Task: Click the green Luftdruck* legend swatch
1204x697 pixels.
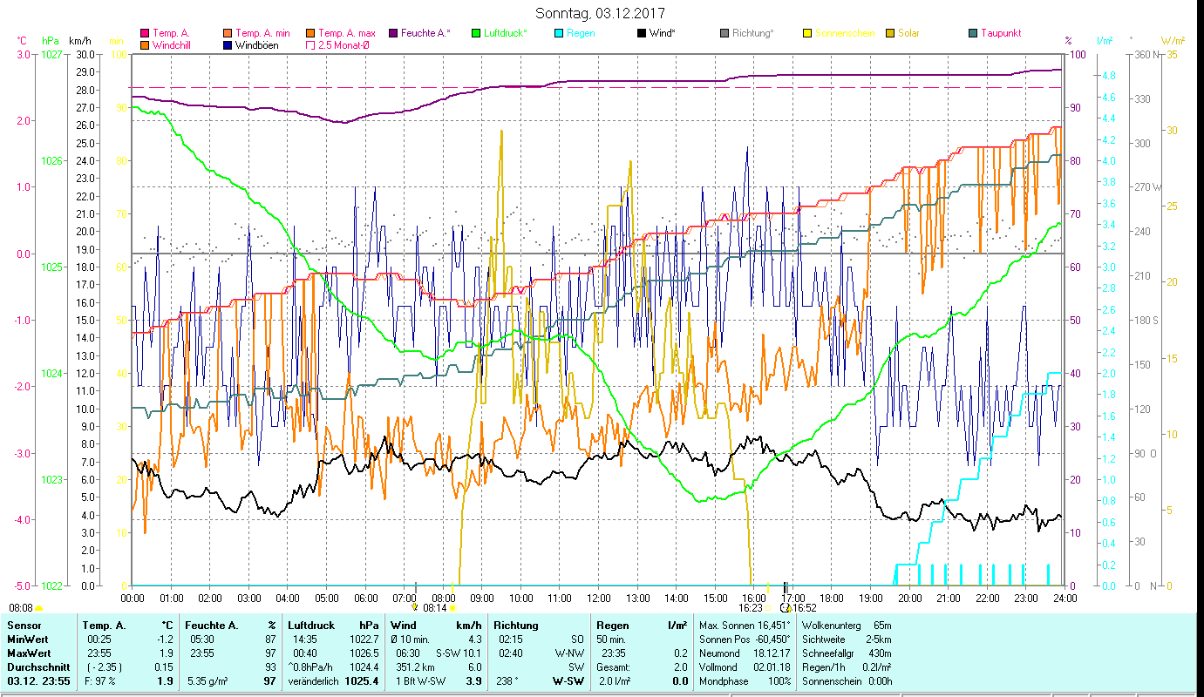Action: point(476,33)
